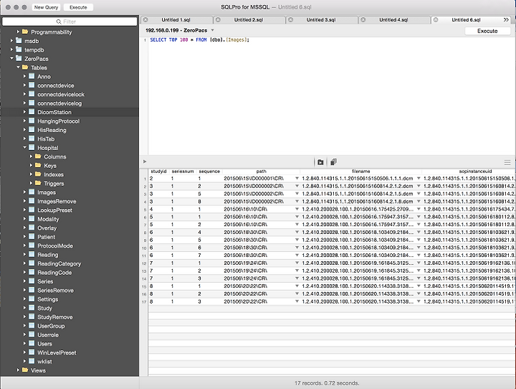Switch to the Untitled 2.sql tab
Image resolution: width=516 pixels, height=389 pixels.
(x=249, y=20)
